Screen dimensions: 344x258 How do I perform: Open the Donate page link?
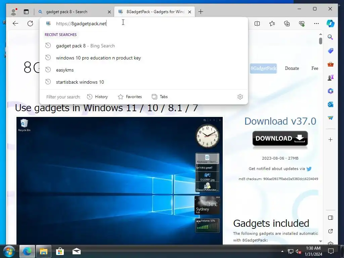point(292,68)
